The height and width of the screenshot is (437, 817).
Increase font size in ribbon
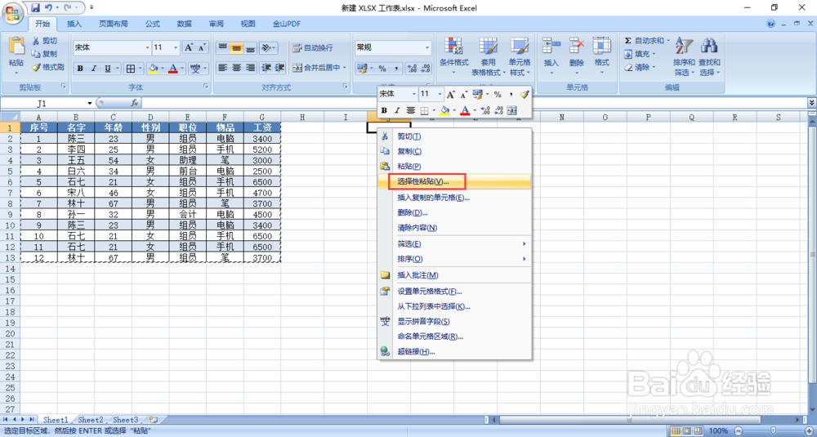[x=189, y=47]
